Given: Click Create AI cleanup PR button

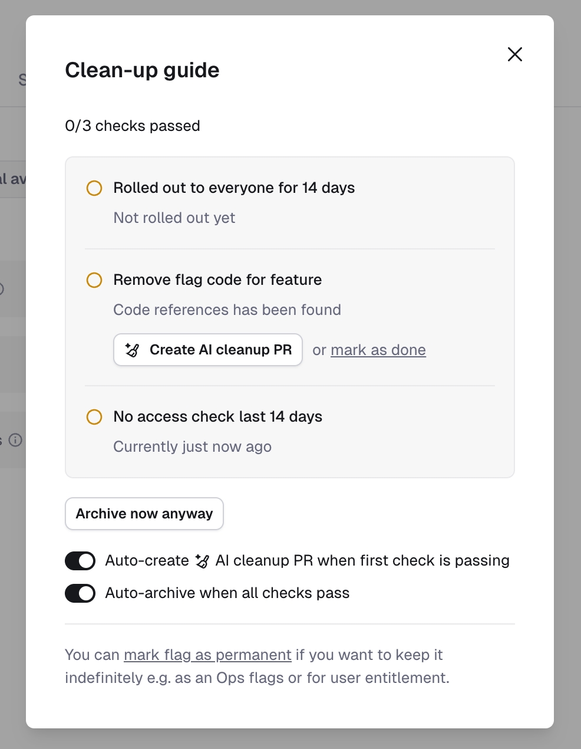Looking at the screenshot, I should (x=208, y=350).
